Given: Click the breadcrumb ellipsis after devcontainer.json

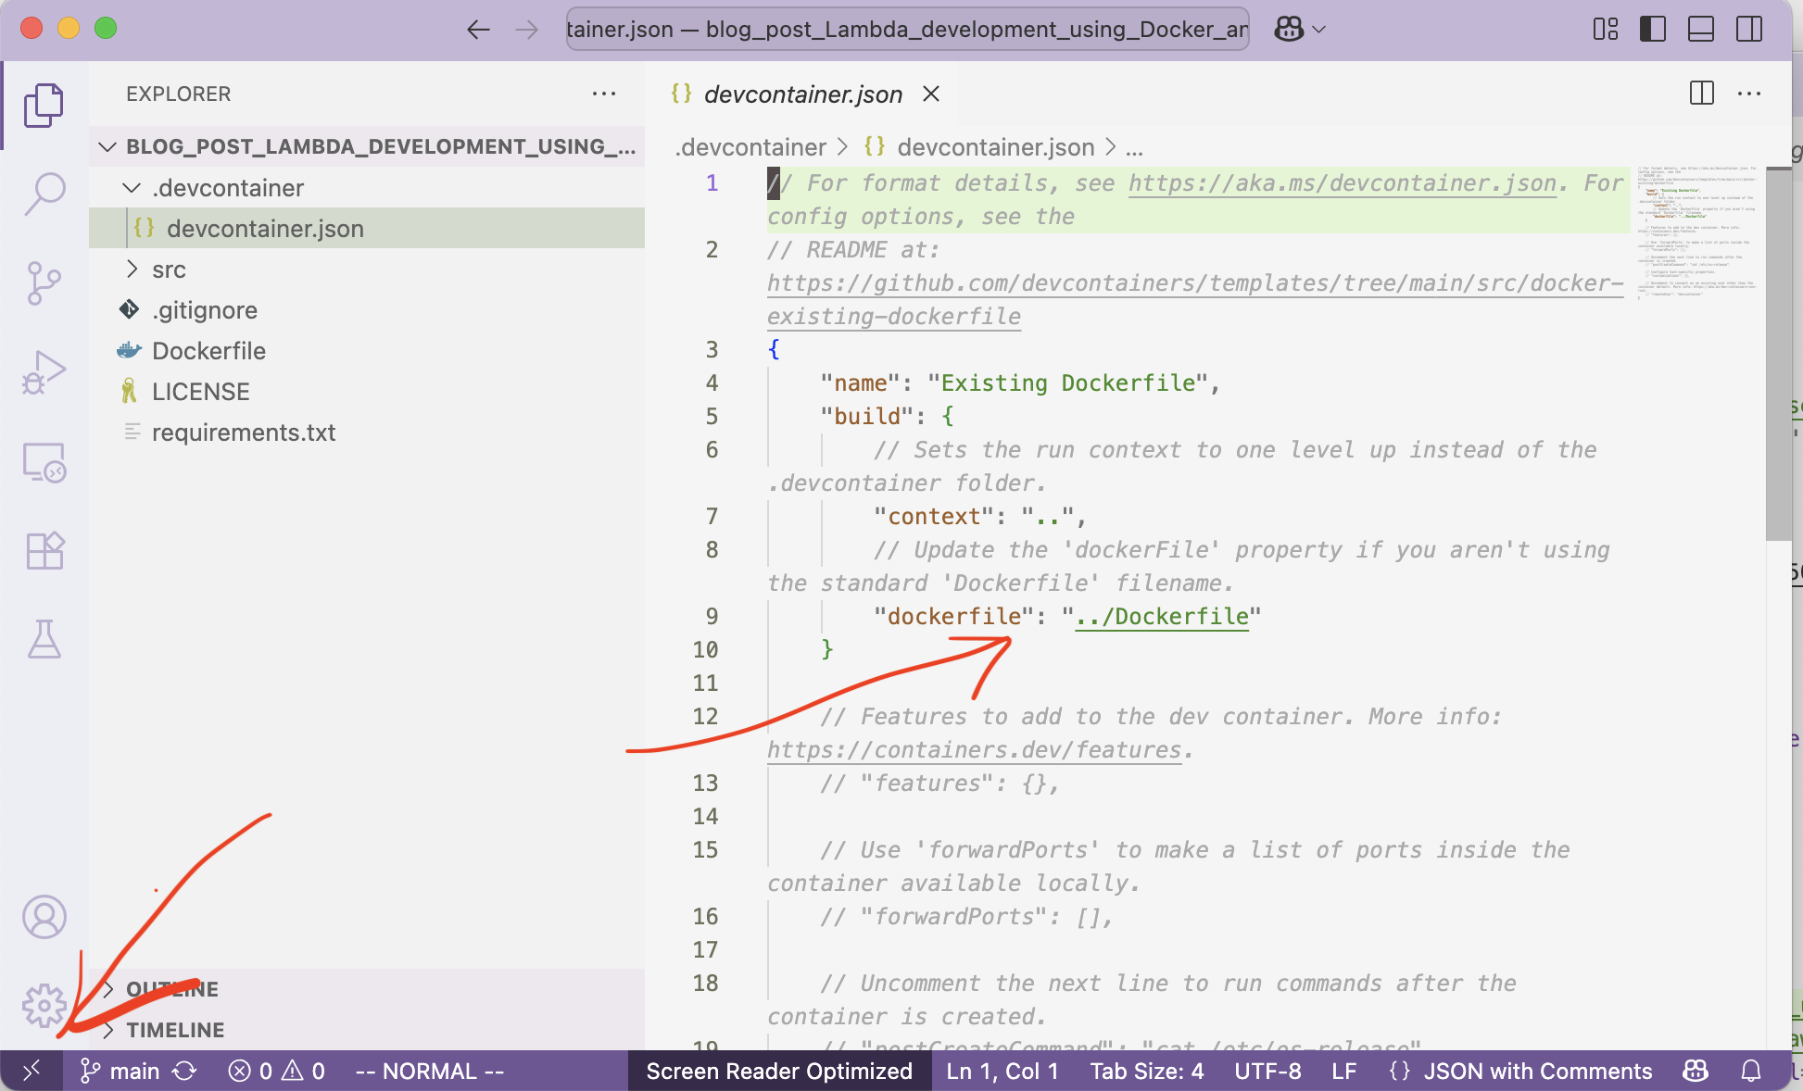Looking at the screenshot, I should [1135, 147].
